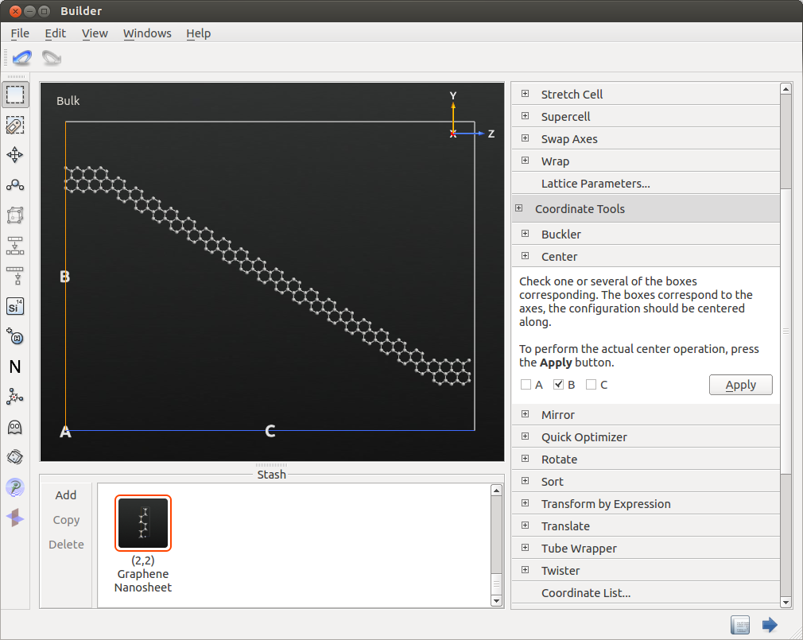This screenshot has width=803, height=640.
Task: Collapse the Center section
Action: [526, 256]
